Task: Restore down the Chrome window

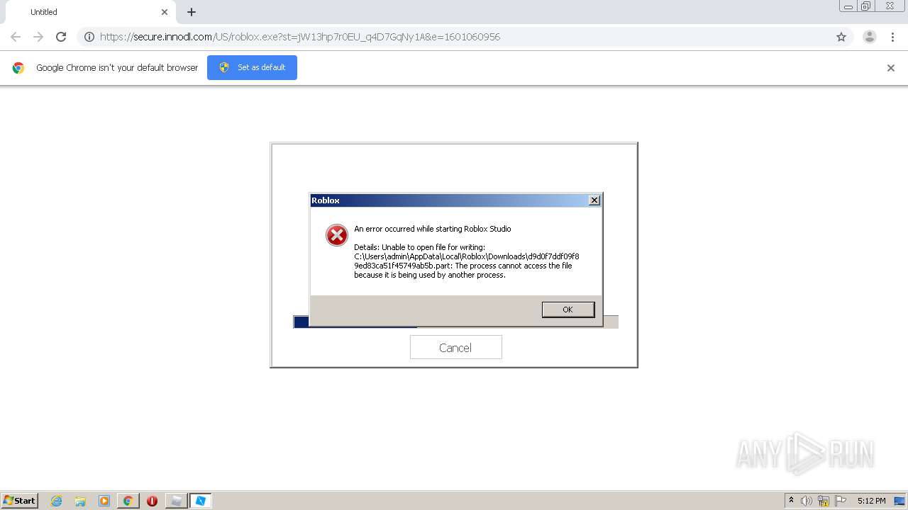Action: 866,6
